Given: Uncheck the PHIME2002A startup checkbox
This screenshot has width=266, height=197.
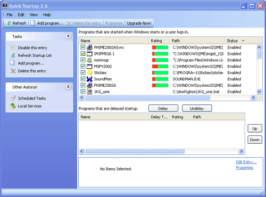Looking at the screenshot, I should [x=83, y=85].
